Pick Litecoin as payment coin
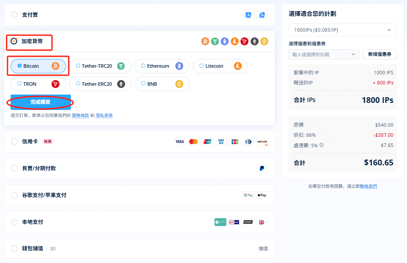This screenshot has height=263, width=407. click(x=220, y=66)
